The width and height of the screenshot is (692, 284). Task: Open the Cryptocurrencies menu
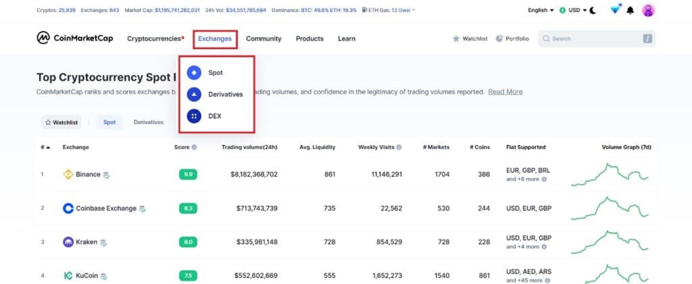click(155, 38)
